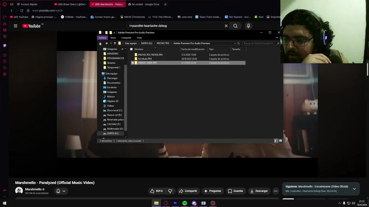
Task: Open the Compartir ribbon tab in Explorer
Action: [x=126, y=38]
